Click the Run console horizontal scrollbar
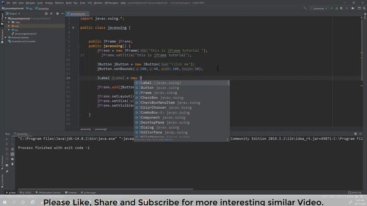Screen dimensions: 367x206 click(x=106, y=189)
